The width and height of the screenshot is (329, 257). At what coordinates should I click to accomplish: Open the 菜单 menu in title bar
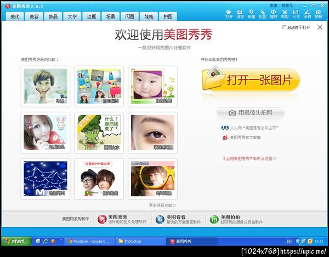tap(274, 5)
